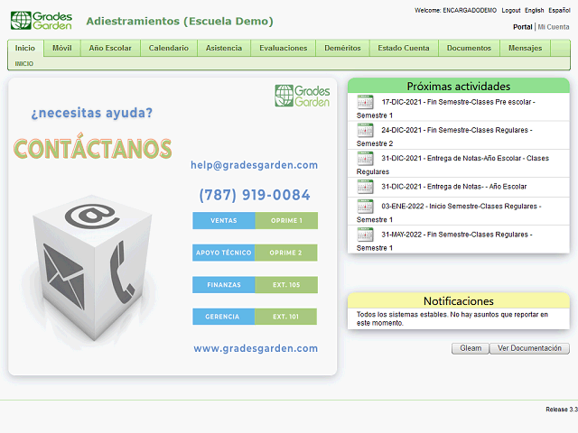Click the CONTÁCTANOS heading

[92, 146]
